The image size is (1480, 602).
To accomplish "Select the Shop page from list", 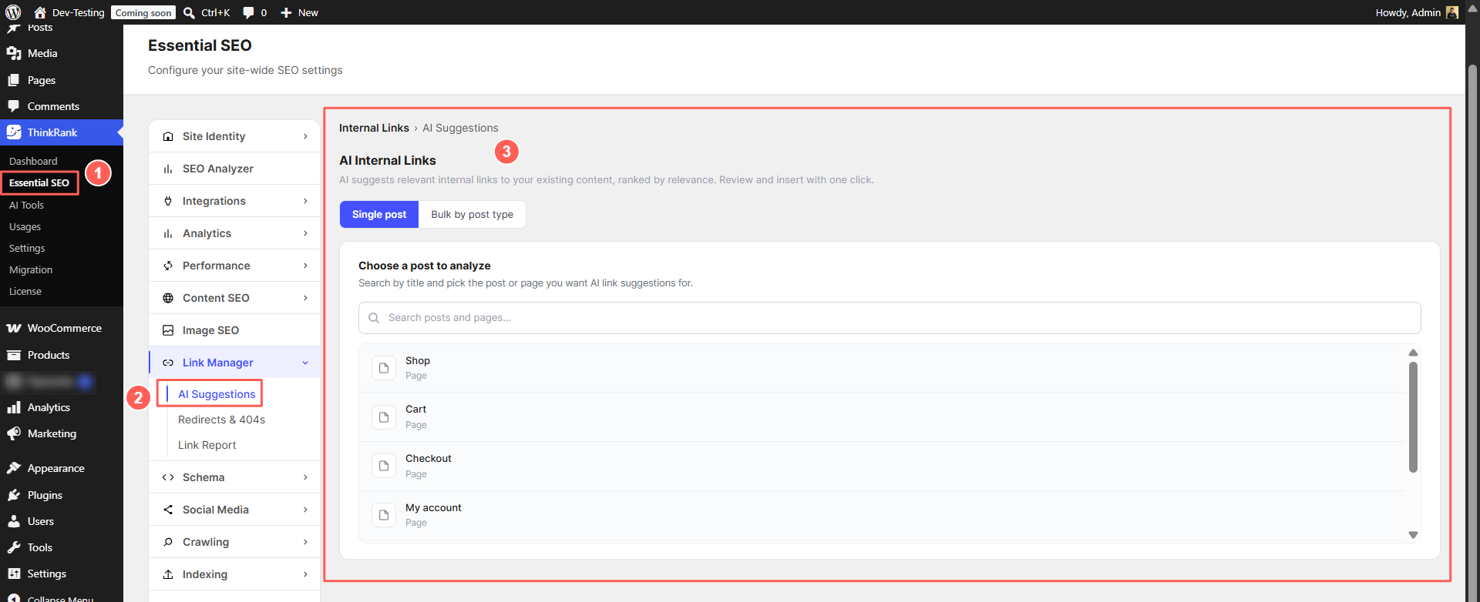I will pos(882,368).
